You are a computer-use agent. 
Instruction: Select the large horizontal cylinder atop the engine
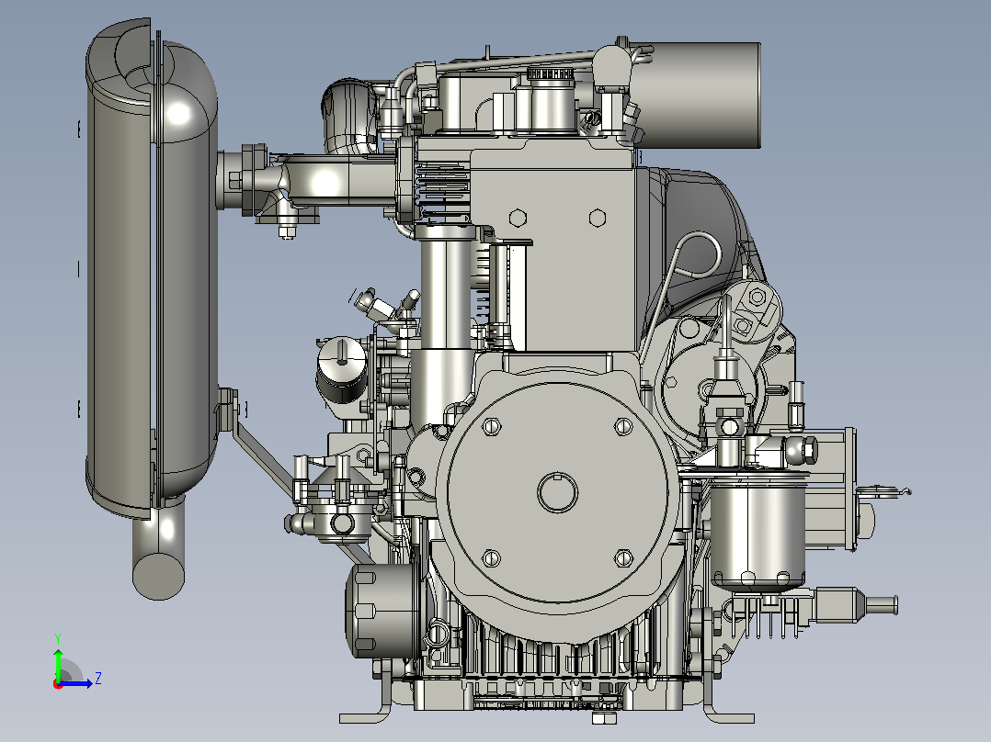click(x=696, y=96)
